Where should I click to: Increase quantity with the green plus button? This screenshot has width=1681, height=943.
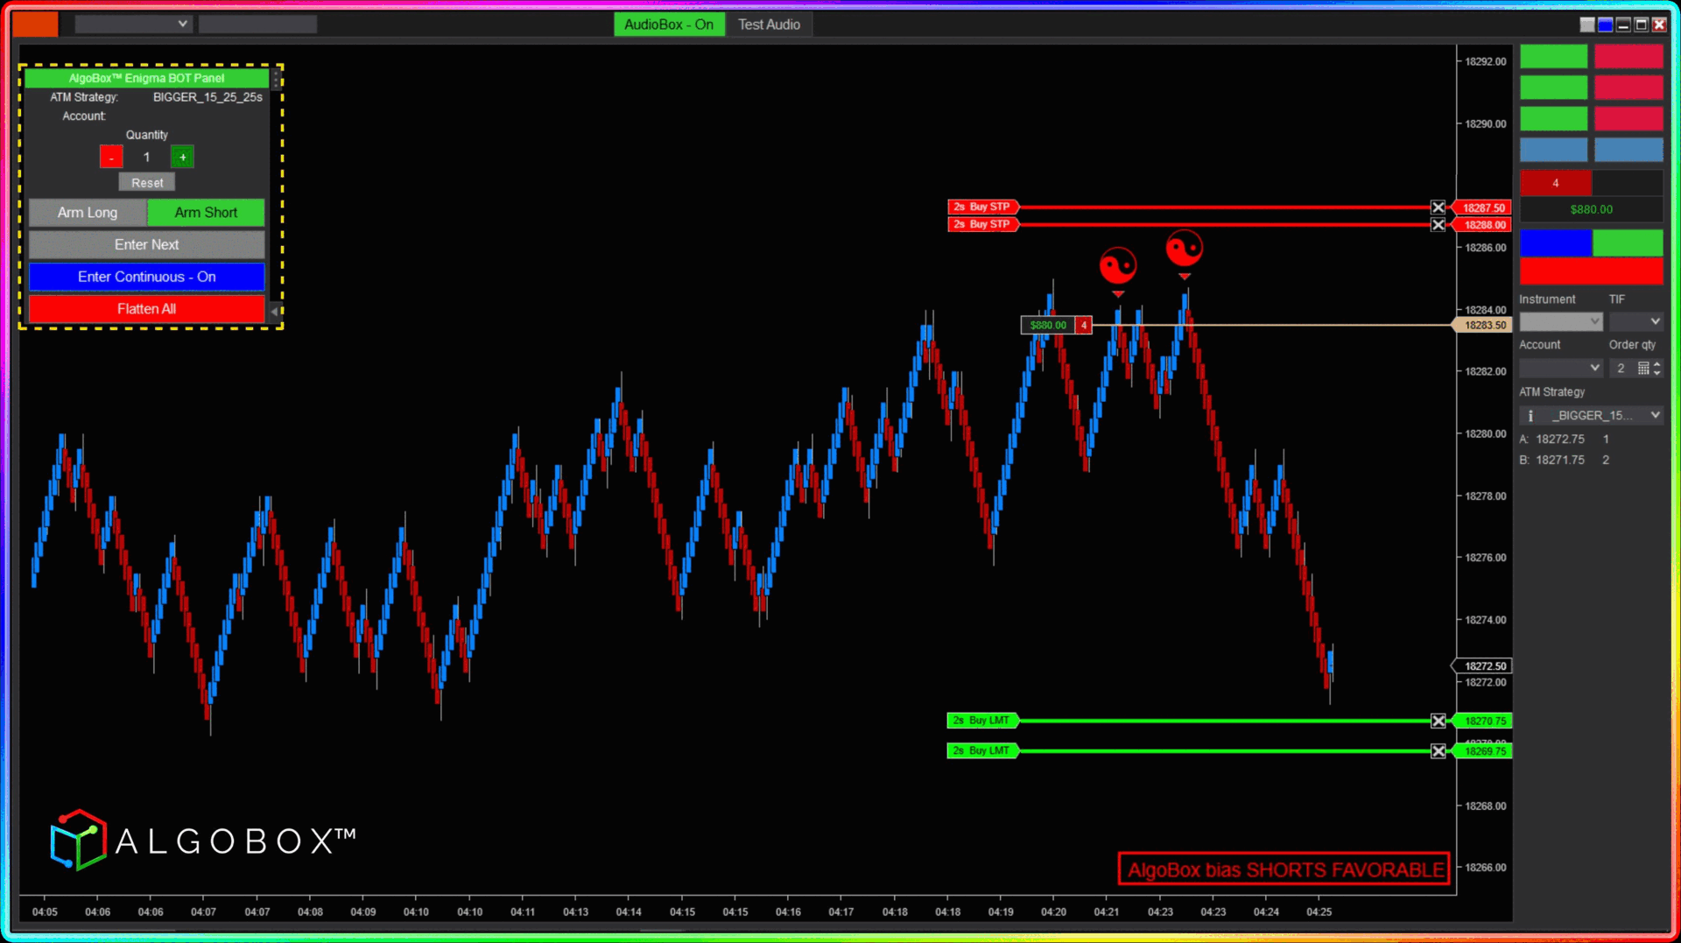coord(182,157)
